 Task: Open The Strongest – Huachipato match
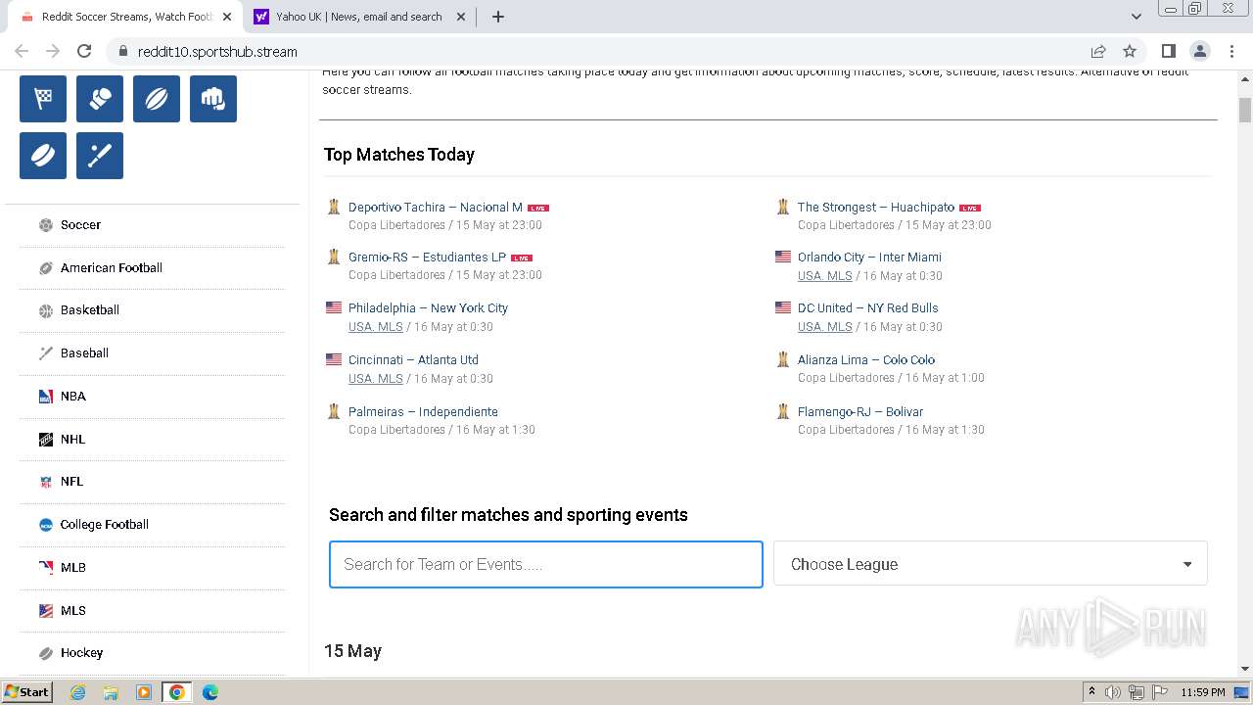[876, 208]
